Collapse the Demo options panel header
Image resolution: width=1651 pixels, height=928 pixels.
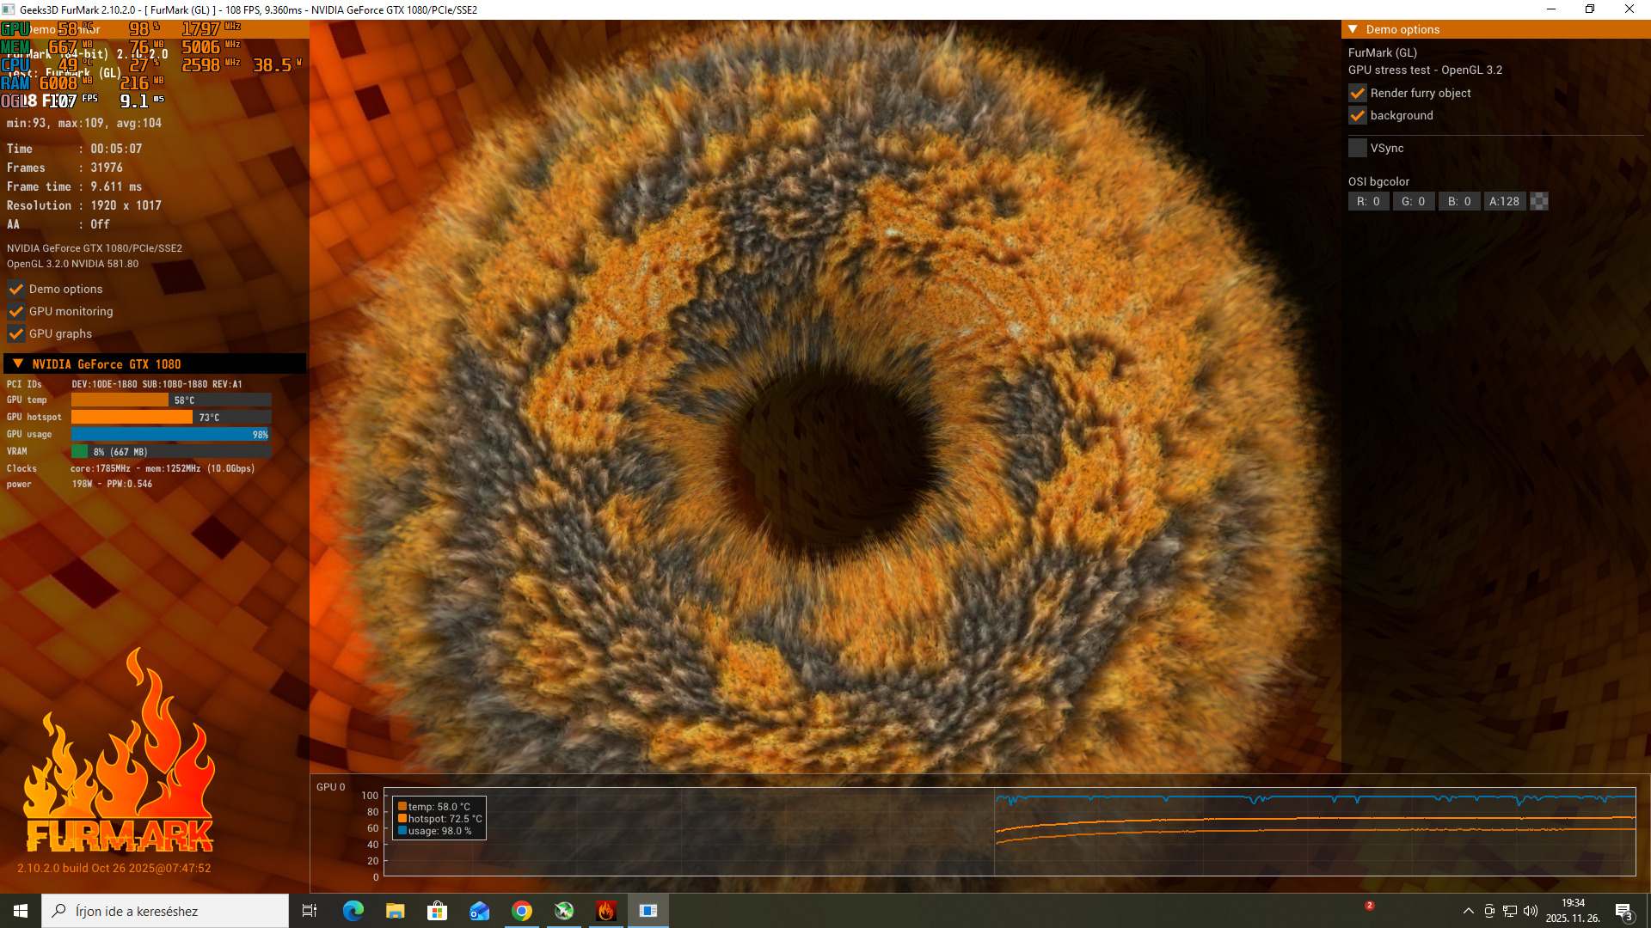tap(1353, 29)
